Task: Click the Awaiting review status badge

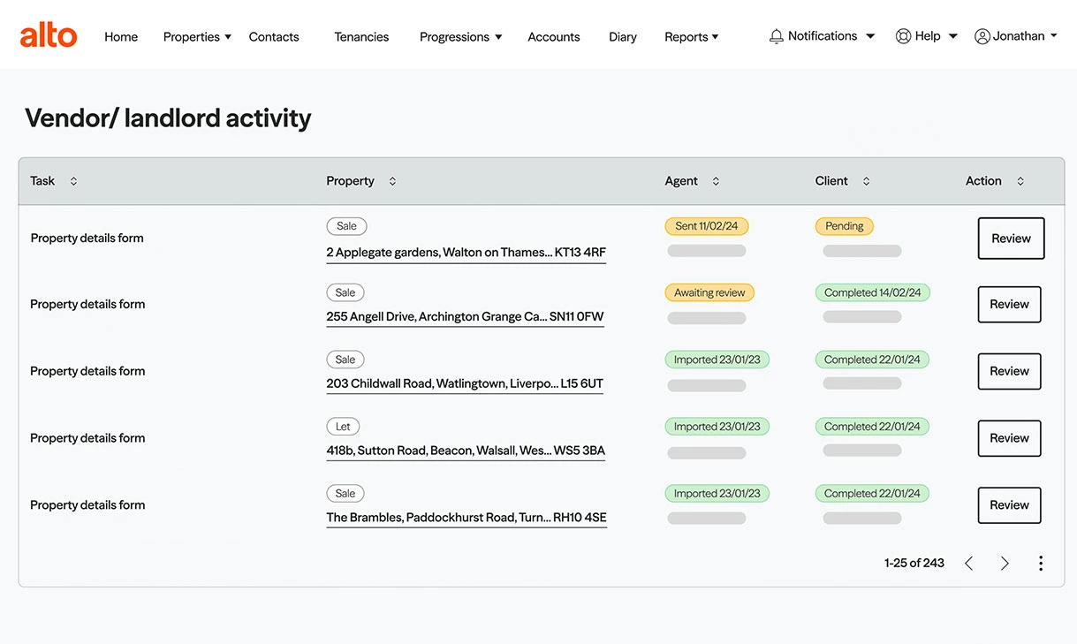Action: pos(709,292)
